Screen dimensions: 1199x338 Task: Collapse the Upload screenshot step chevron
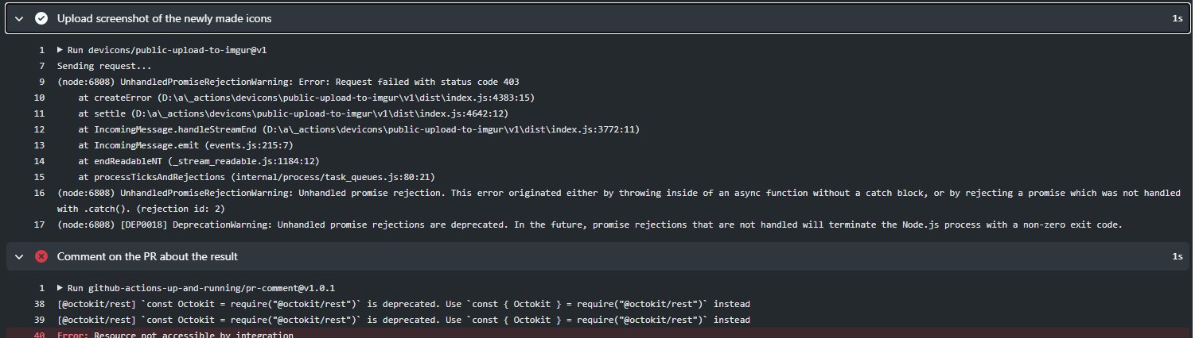19,18
